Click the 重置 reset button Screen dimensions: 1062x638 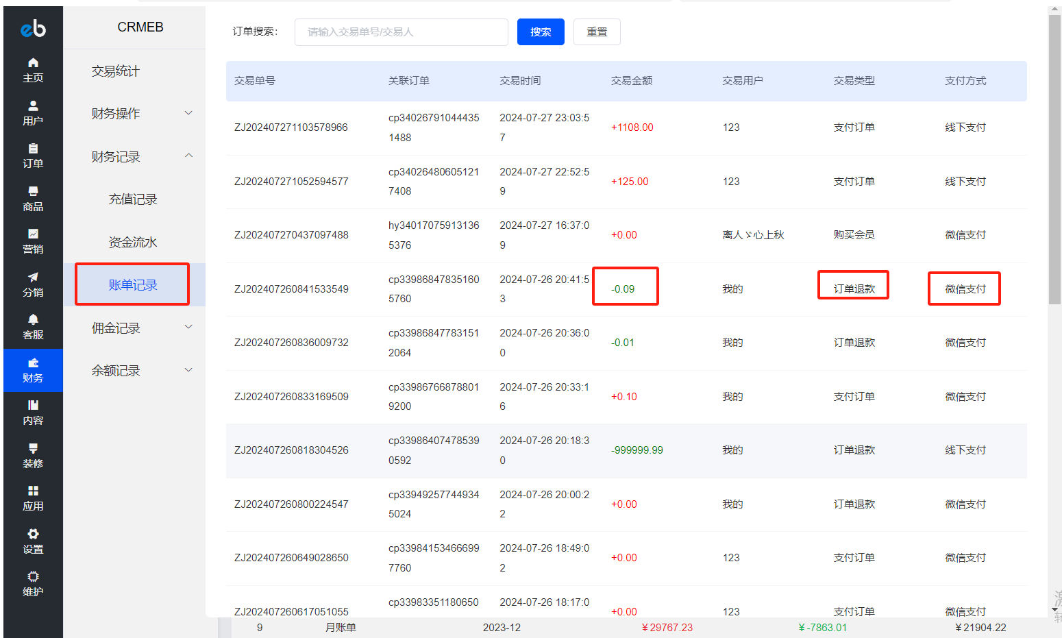coord(597,32)
